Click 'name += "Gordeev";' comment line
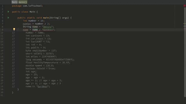Image resolution: width=186 pixels, height=104 pixels. point(38,86)
